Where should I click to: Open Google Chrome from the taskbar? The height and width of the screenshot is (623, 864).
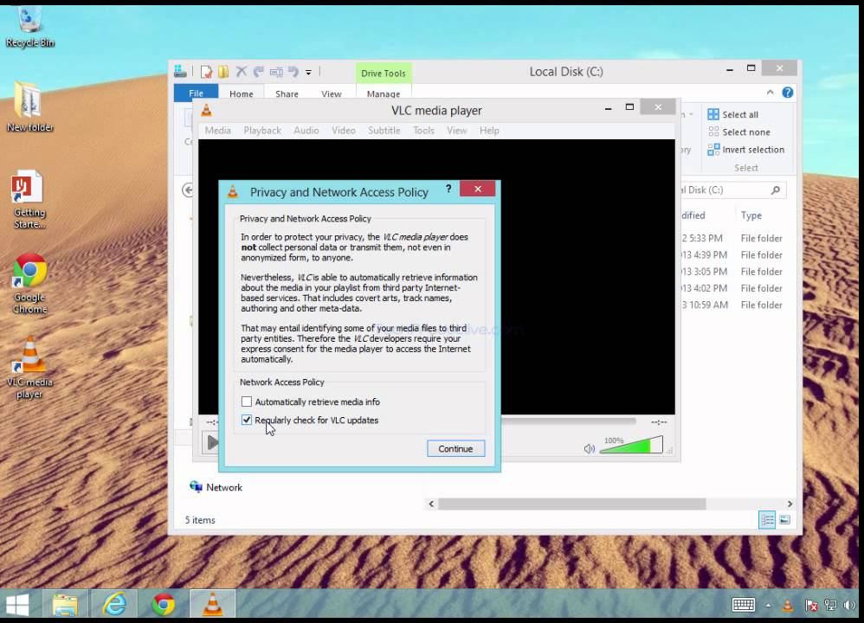point(163,605)
